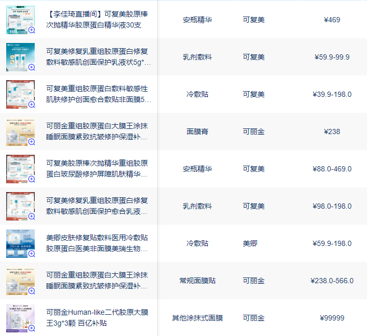Click brand 可复美 in ¥98.0-198.0 row
The image size is (367, 336).
coord(253,206)
